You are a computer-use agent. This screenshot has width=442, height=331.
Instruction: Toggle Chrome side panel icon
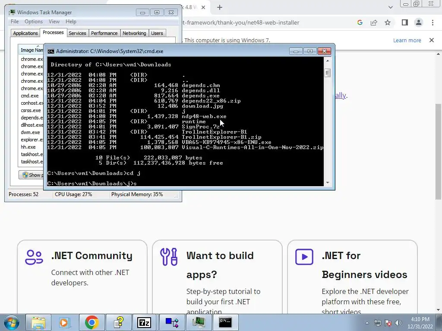pos(405,22)
